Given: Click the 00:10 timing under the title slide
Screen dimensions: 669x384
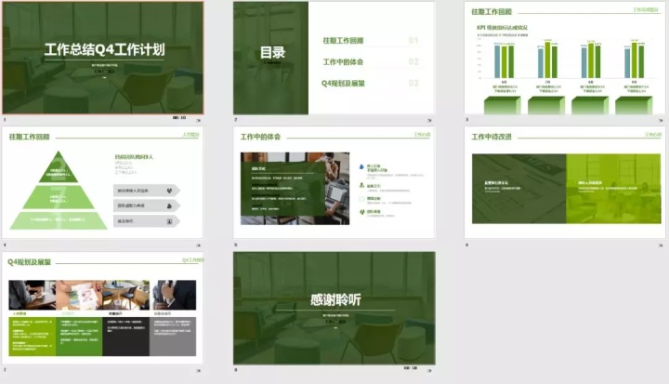Looking at the screenshot, I should pyautogui.click(x=179, y=117).
